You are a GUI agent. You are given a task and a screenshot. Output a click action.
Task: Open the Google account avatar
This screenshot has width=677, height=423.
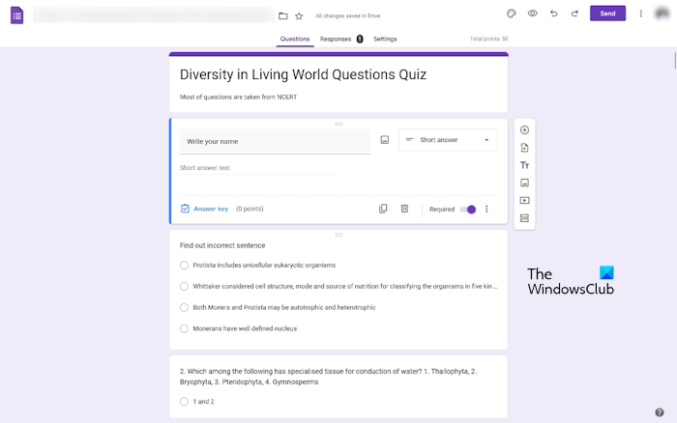(662, 14)
